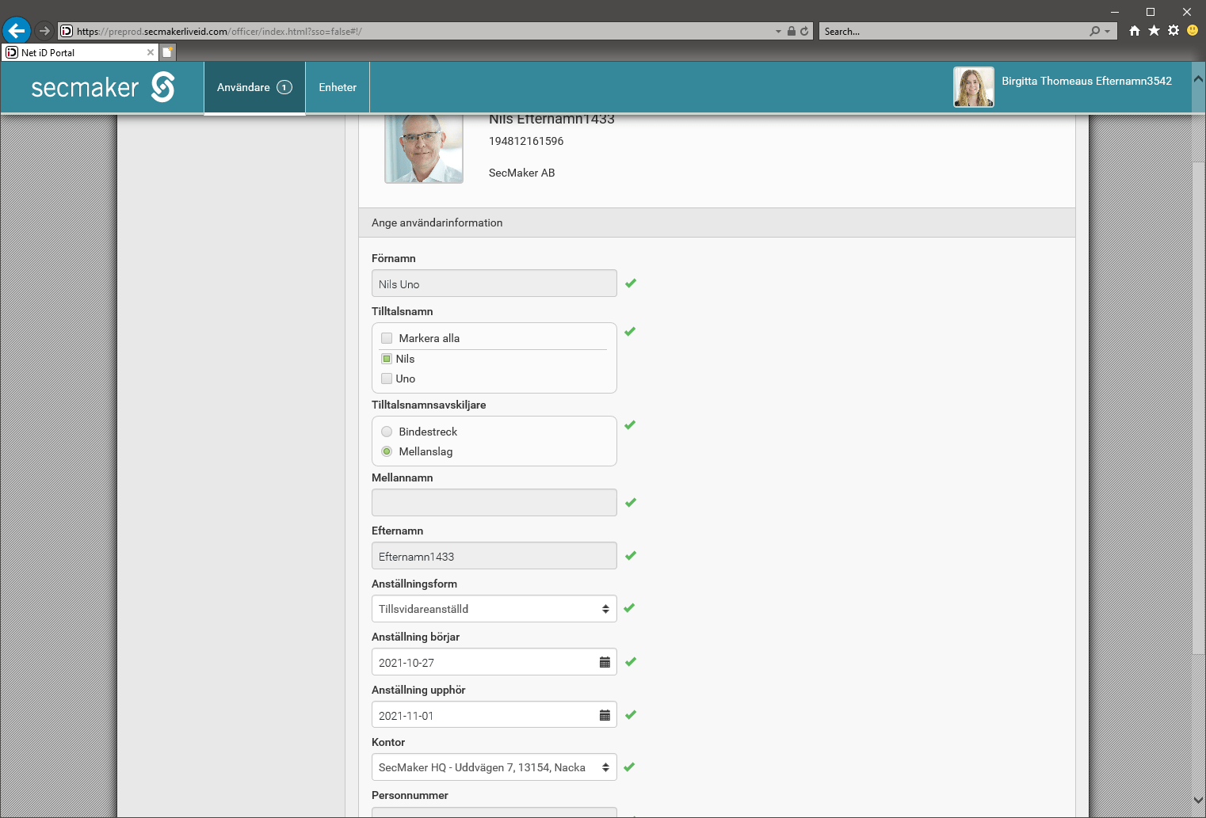Screen dimensions: 1206x818
Task: Check the Uno tilltalsnamn checkbox
Action: point(387,379)
